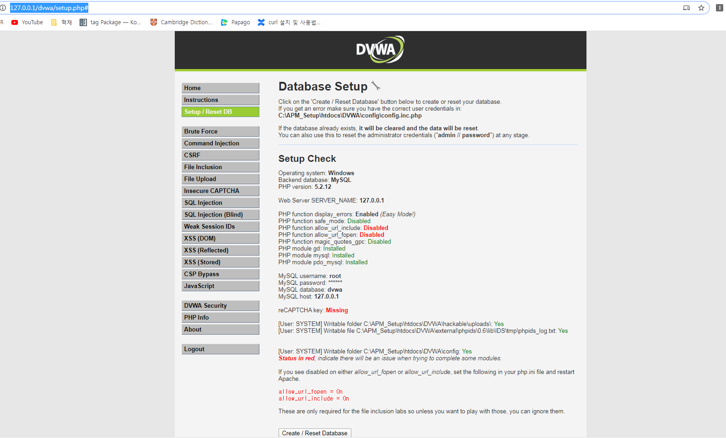
Task: Click the safe_mode Disabled line
Action: 324,221
